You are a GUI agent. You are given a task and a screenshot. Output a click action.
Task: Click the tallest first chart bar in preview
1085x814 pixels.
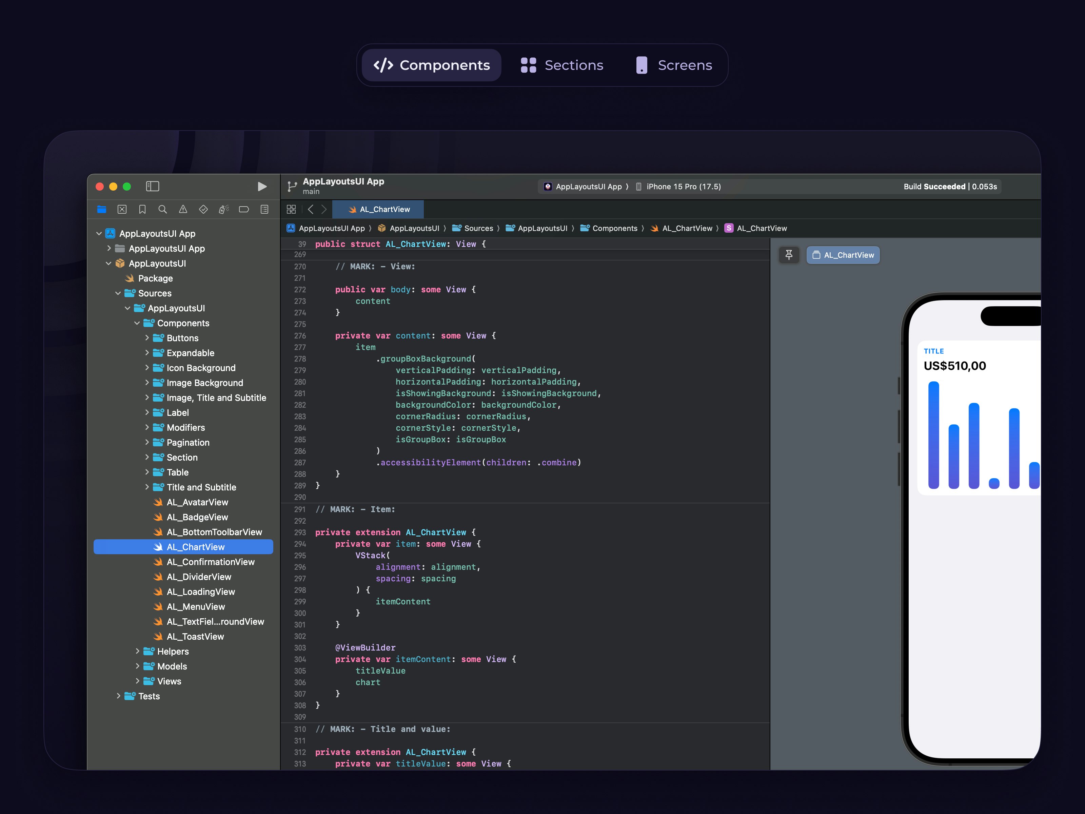pos(933,435)
